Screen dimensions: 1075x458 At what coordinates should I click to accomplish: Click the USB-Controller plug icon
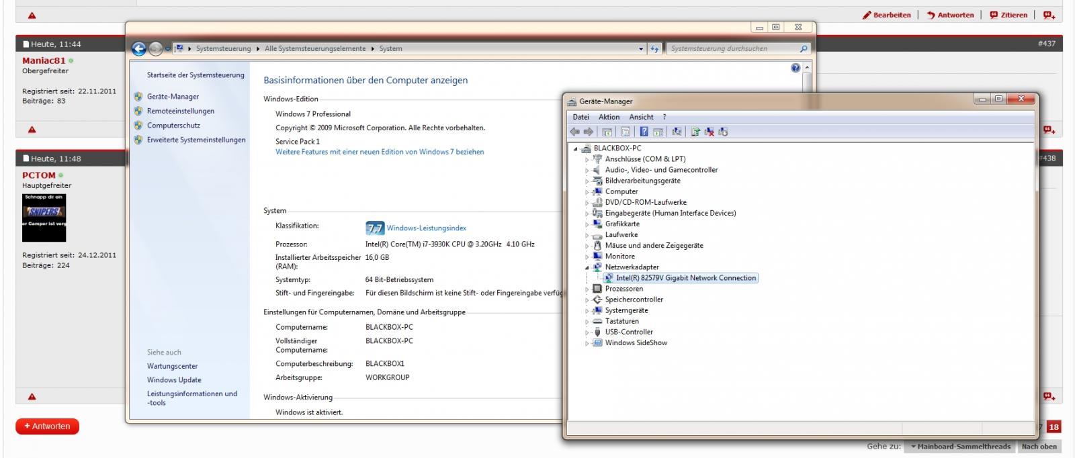pos(597,332)
